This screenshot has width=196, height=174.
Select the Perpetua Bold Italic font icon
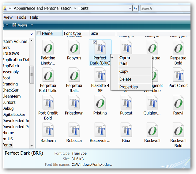click(48, 75)
